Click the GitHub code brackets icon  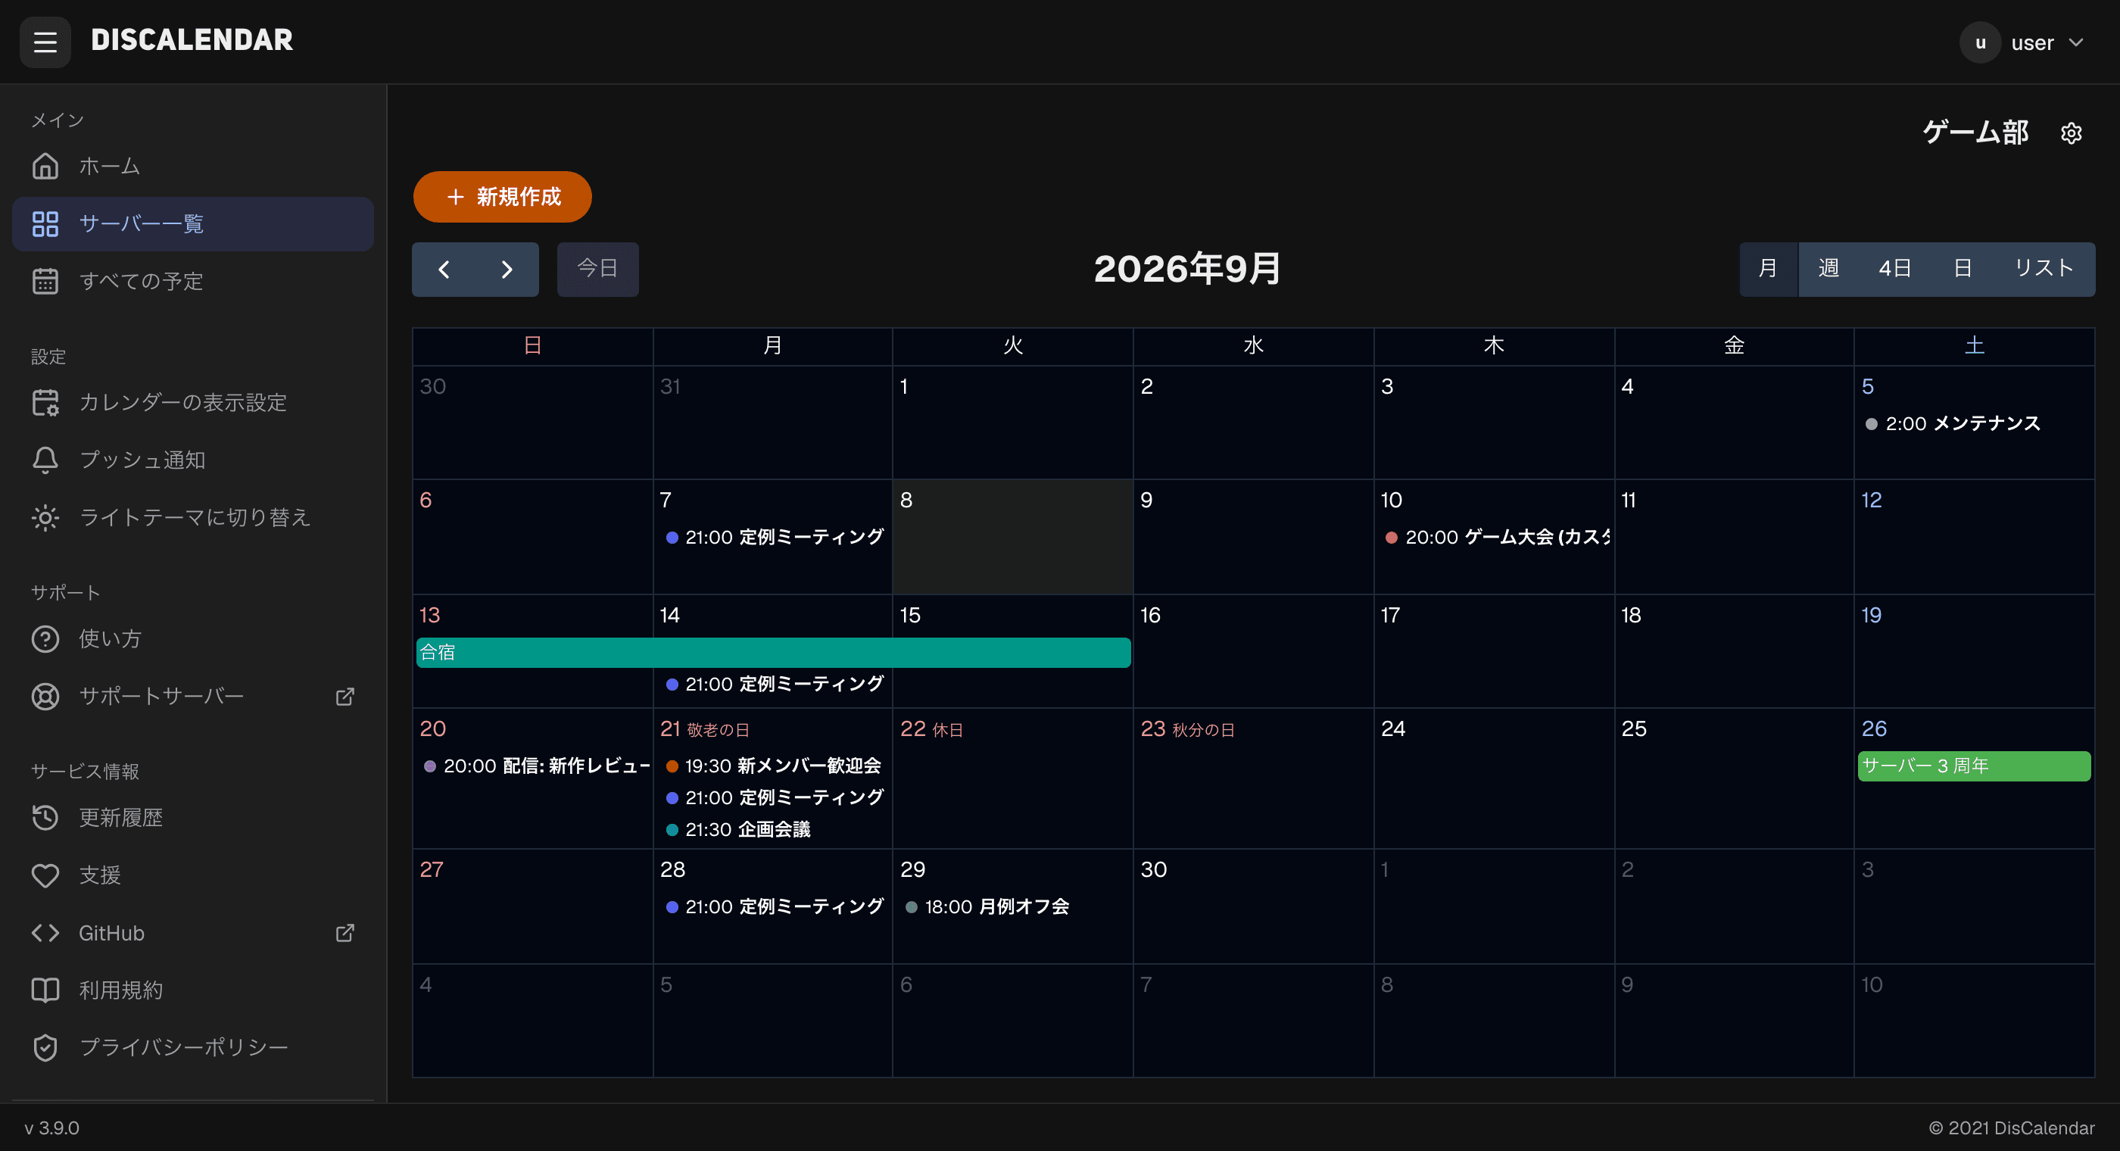click(x=45, y=933)
